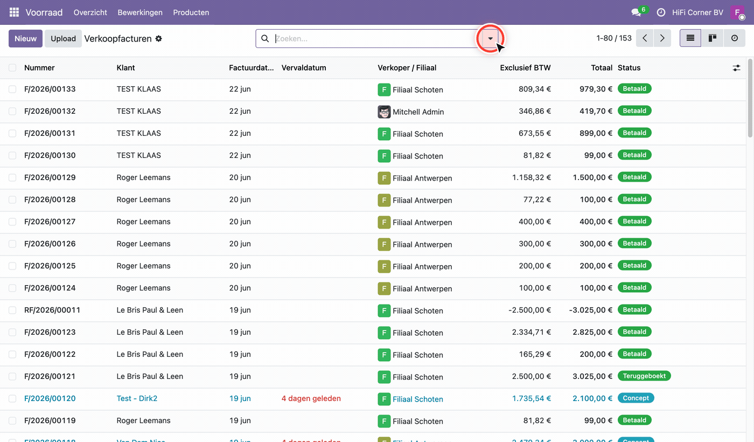Switch to activity view icon
The image size is (754, 442).
pyautogui.click(x=735, y=38)
